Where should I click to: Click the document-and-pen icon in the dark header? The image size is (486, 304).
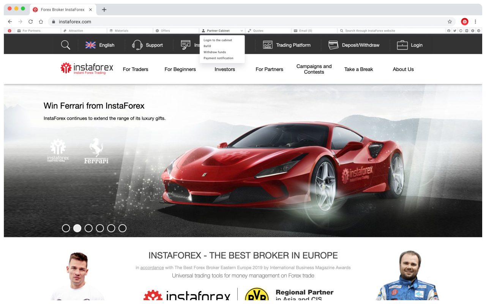pyautogui.click(x=186, y=45)
